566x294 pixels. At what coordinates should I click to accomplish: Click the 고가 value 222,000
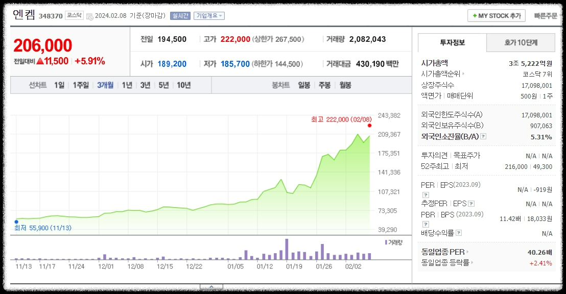235,39
